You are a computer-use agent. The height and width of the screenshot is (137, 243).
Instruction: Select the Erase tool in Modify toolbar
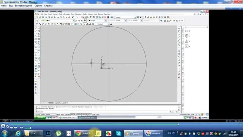pos(39,29)
